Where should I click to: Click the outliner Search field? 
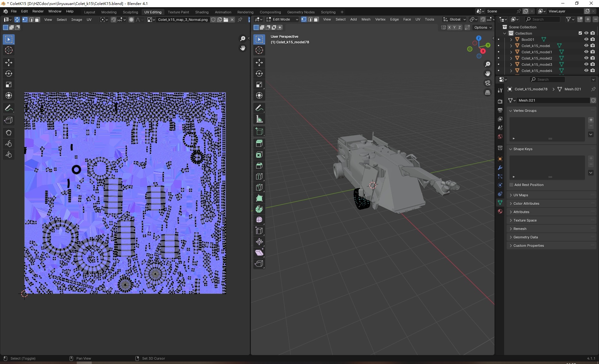click(x=543, y=19)
